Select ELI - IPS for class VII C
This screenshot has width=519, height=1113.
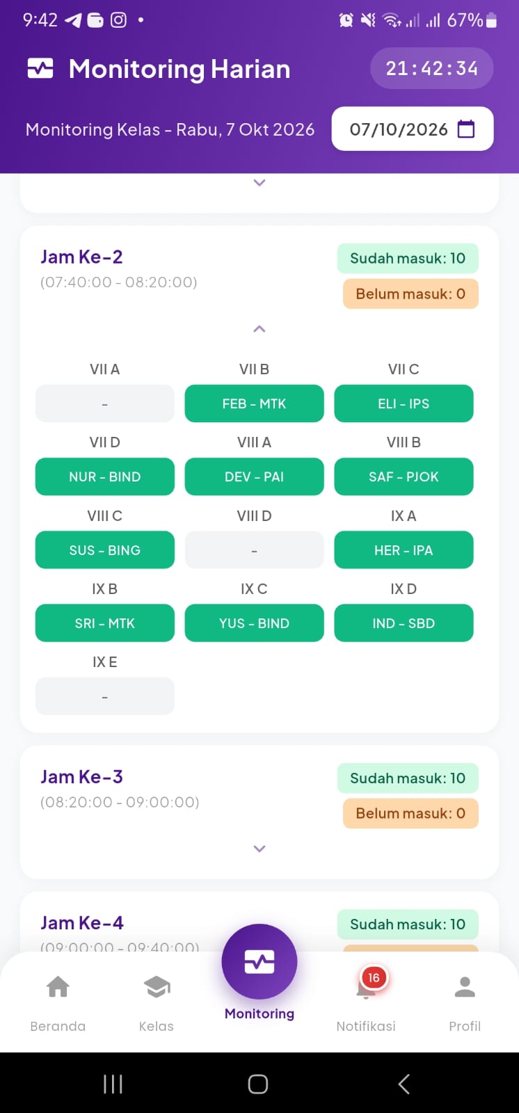[x=404, y=403]
